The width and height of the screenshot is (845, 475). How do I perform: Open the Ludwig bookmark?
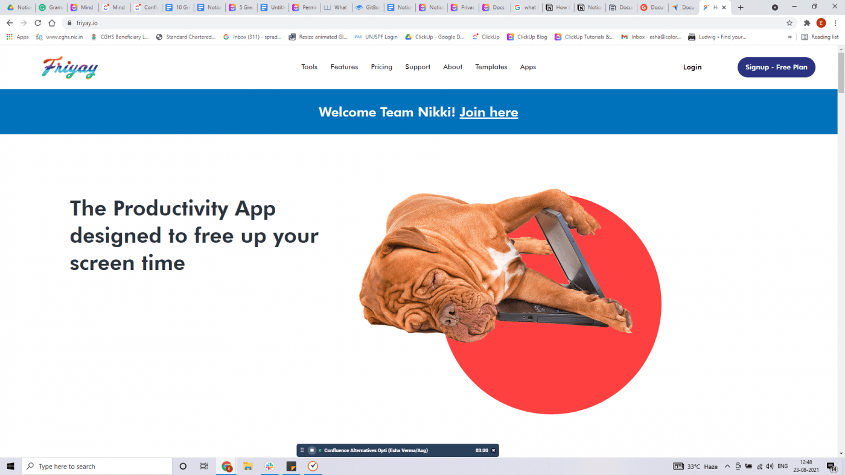click(x=718, y=37)
